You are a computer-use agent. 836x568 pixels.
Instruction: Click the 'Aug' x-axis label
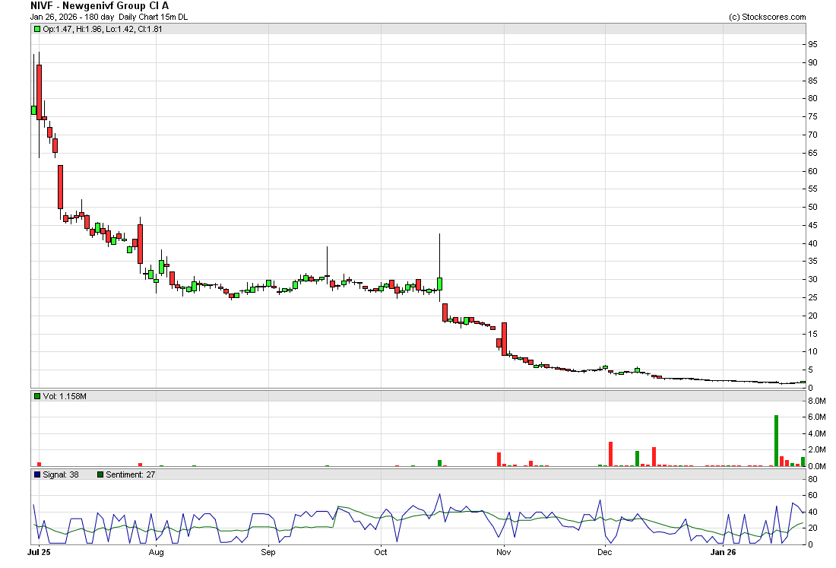[x=157, y=552]
